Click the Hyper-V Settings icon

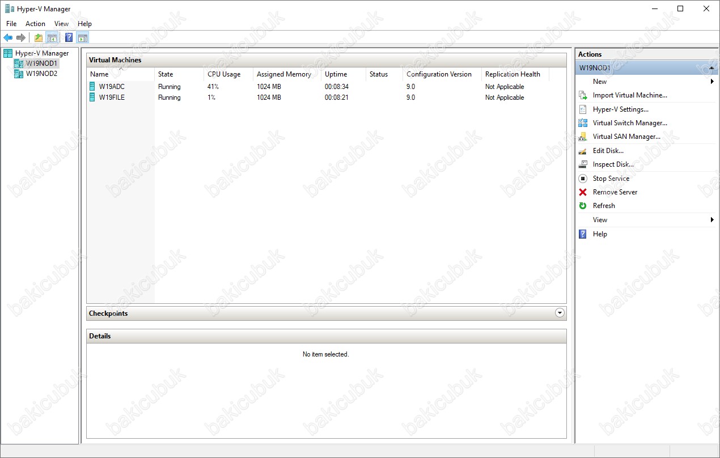click(x=583, y=109)
